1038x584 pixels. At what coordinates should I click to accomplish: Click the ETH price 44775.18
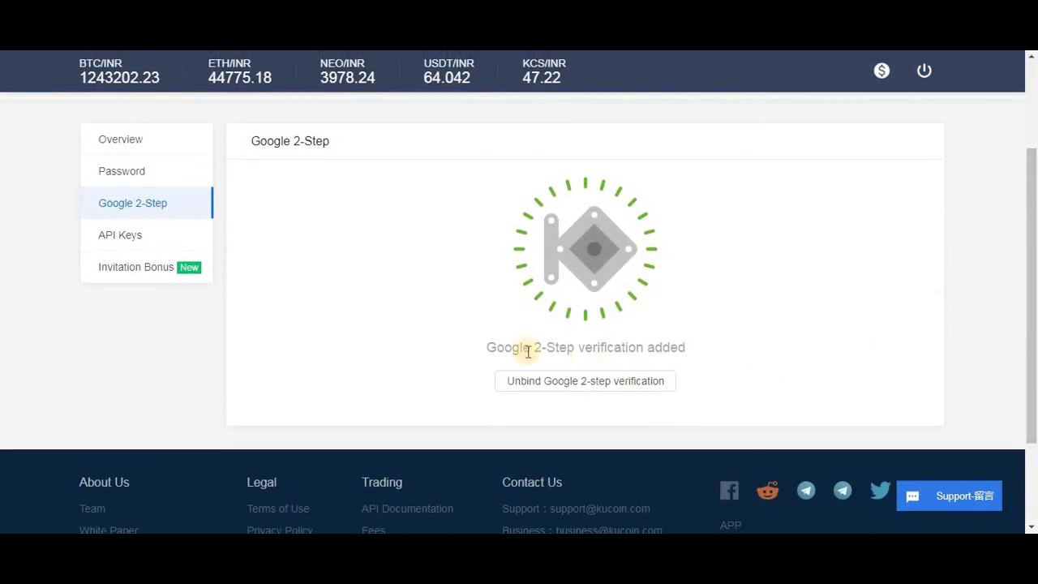(240, 78)
